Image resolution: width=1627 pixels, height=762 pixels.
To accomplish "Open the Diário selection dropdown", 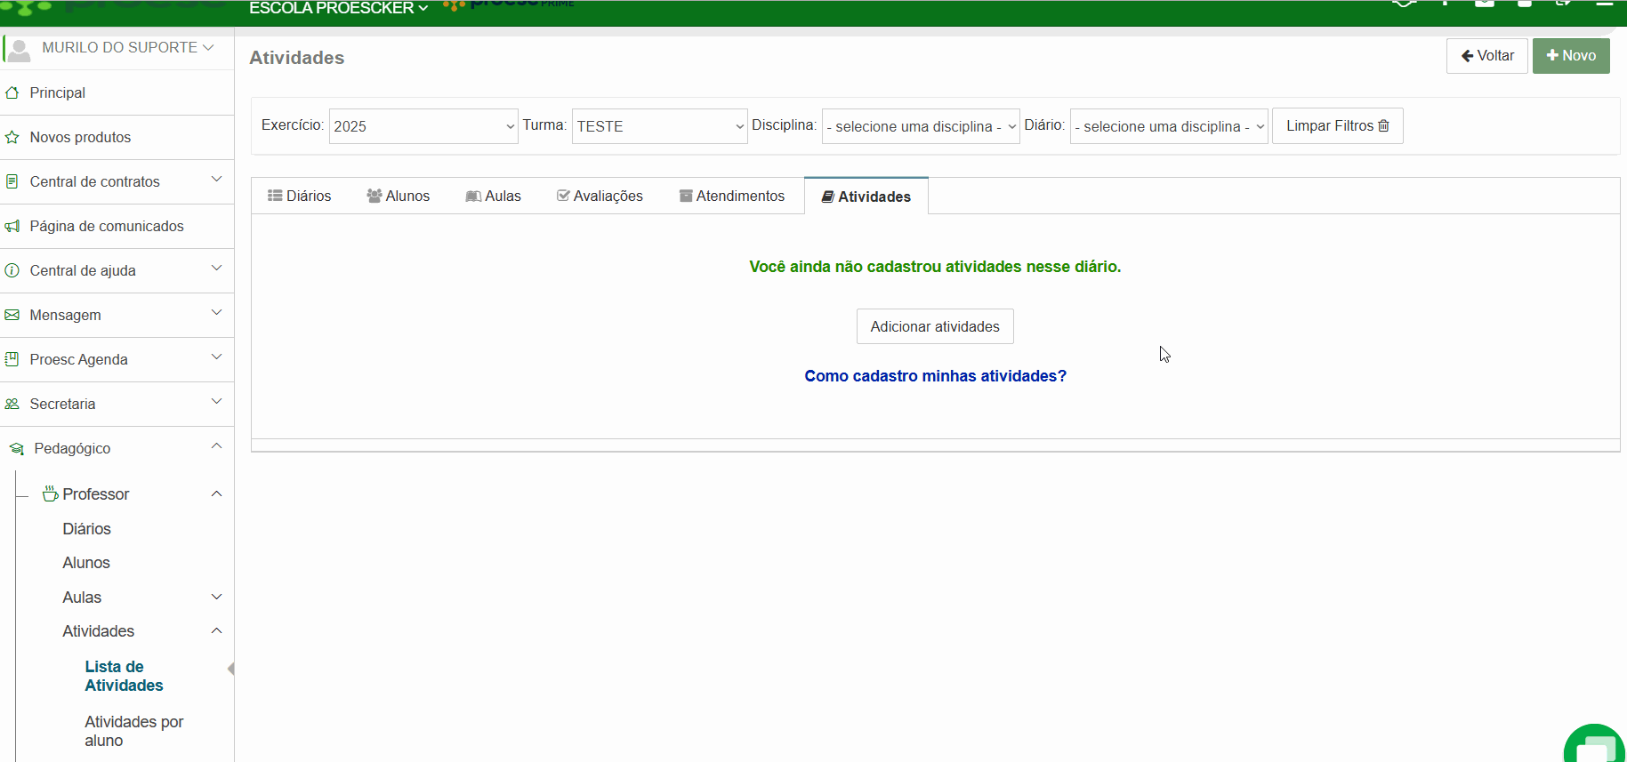I will [1168, 126].
